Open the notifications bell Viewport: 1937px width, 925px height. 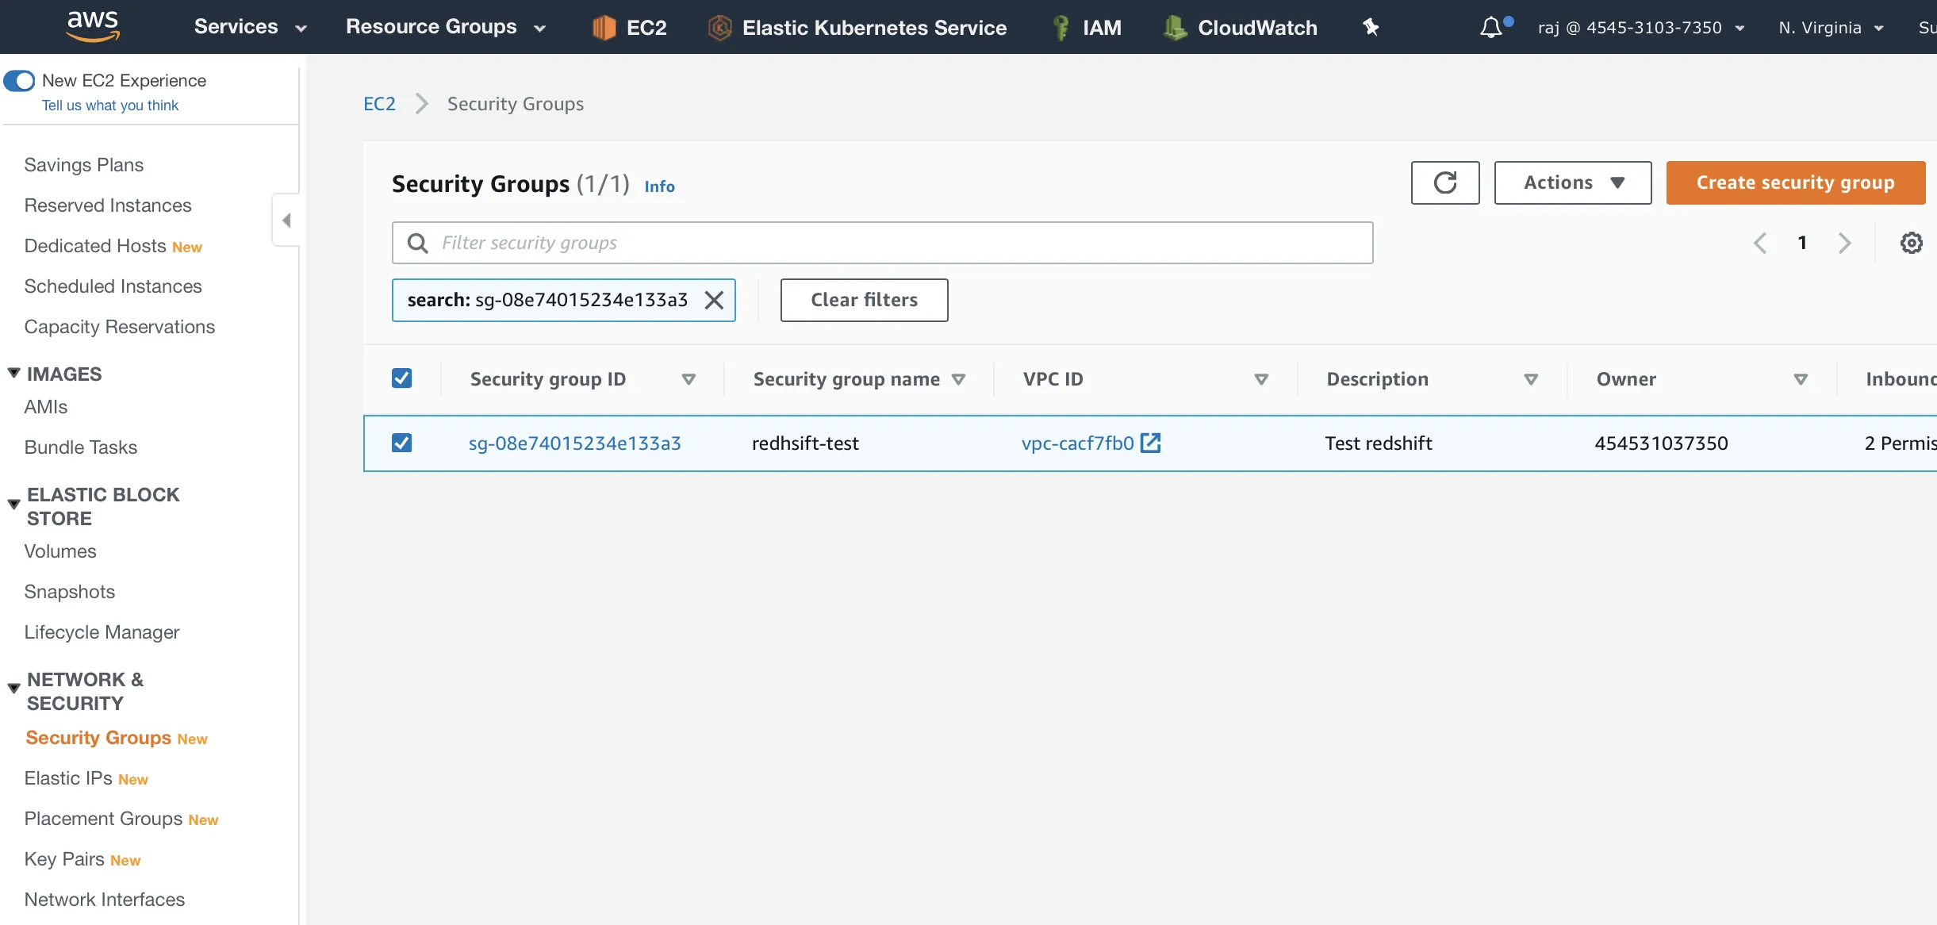click(1491, 28)
